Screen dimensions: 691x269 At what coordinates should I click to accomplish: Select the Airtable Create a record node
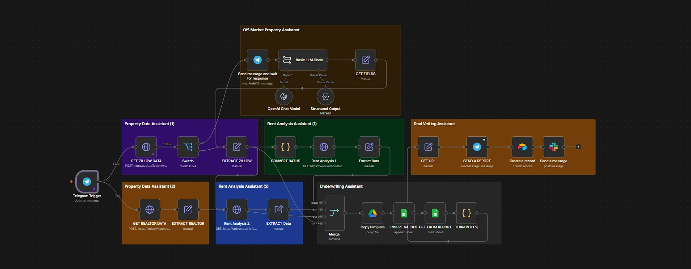[522, 147]
